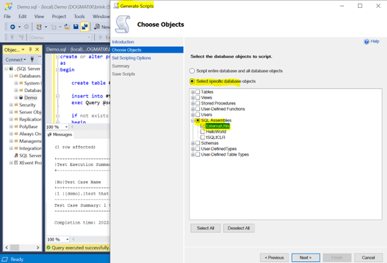Check the Tables checkbox
387x263 pixels.
pyautogui.click(x=198, y=92)
